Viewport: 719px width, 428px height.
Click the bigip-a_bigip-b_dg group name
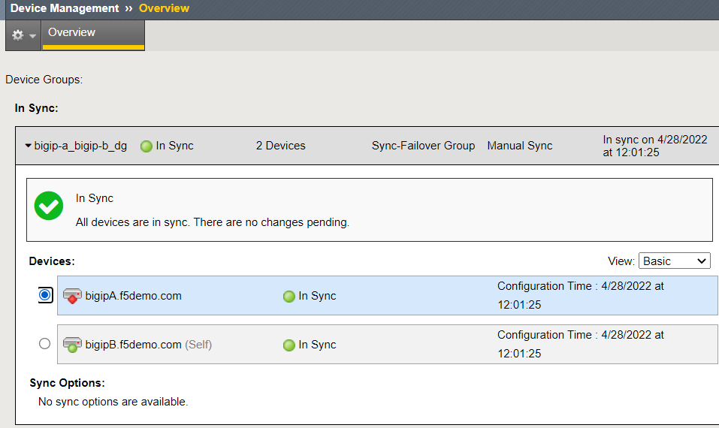point(80,146)
